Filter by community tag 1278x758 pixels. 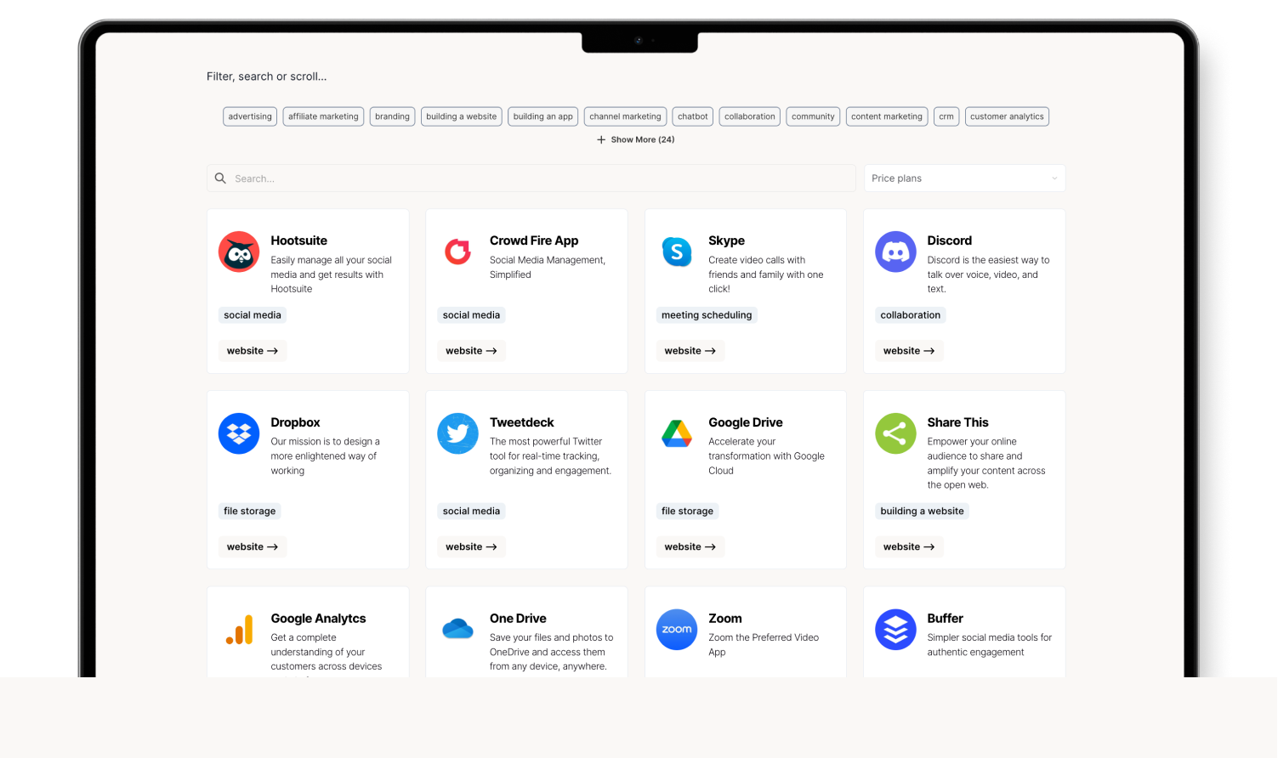pyautogui.click(x=813, y=116)
